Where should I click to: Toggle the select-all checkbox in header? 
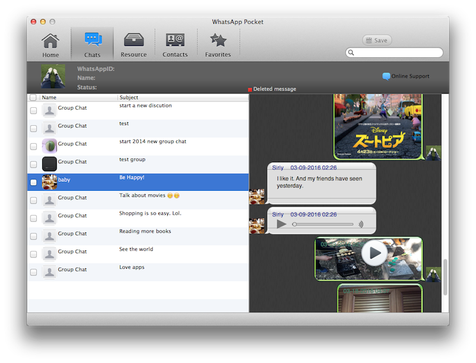(x=33, y=97)
